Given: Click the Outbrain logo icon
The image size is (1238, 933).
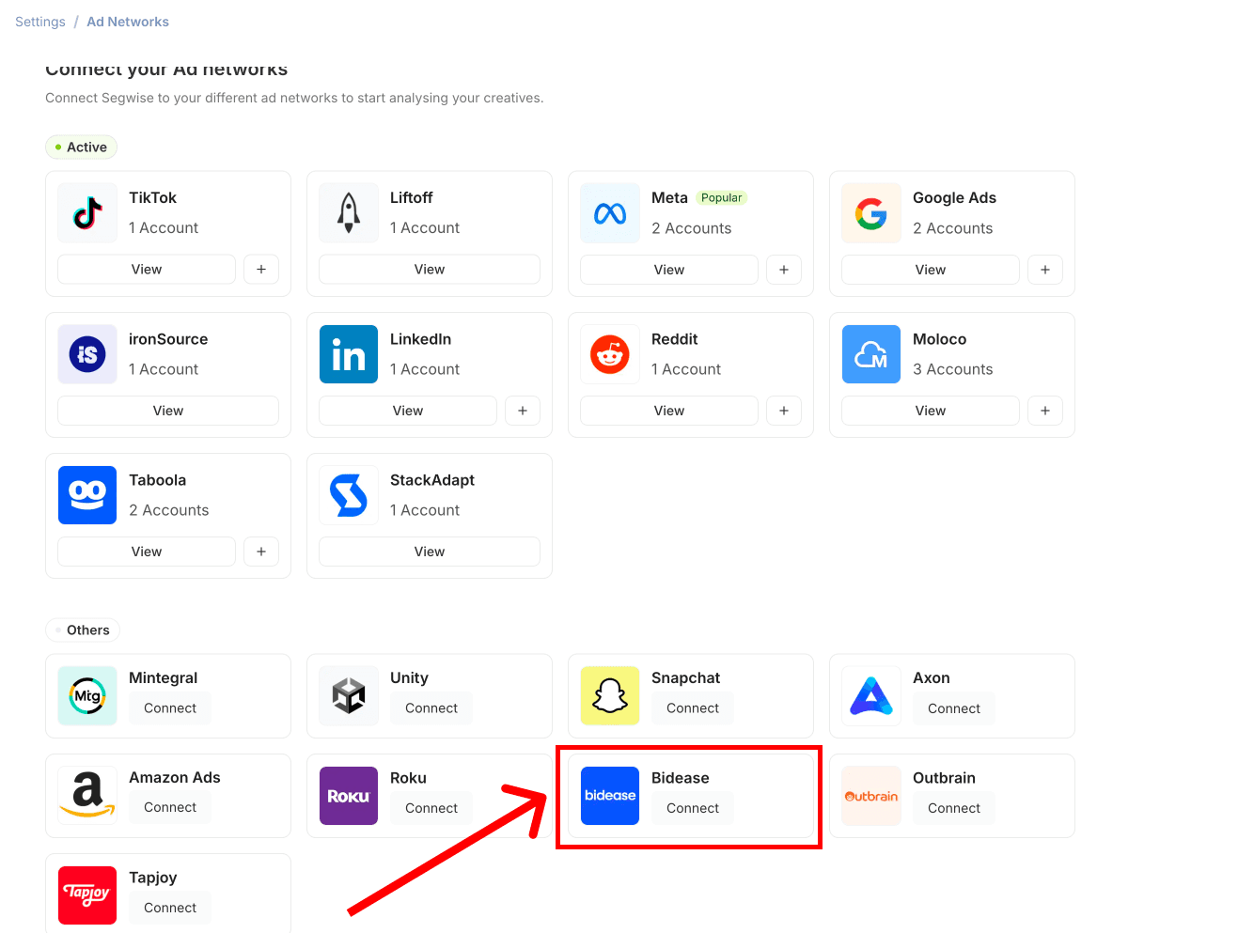Looking at the screenshot, I should coord(871,796).
